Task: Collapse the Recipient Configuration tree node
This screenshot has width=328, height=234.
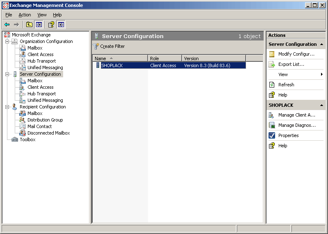Action: coord(7,107)
